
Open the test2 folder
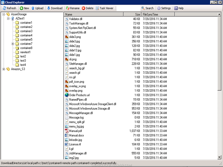(x=23, y=57)
